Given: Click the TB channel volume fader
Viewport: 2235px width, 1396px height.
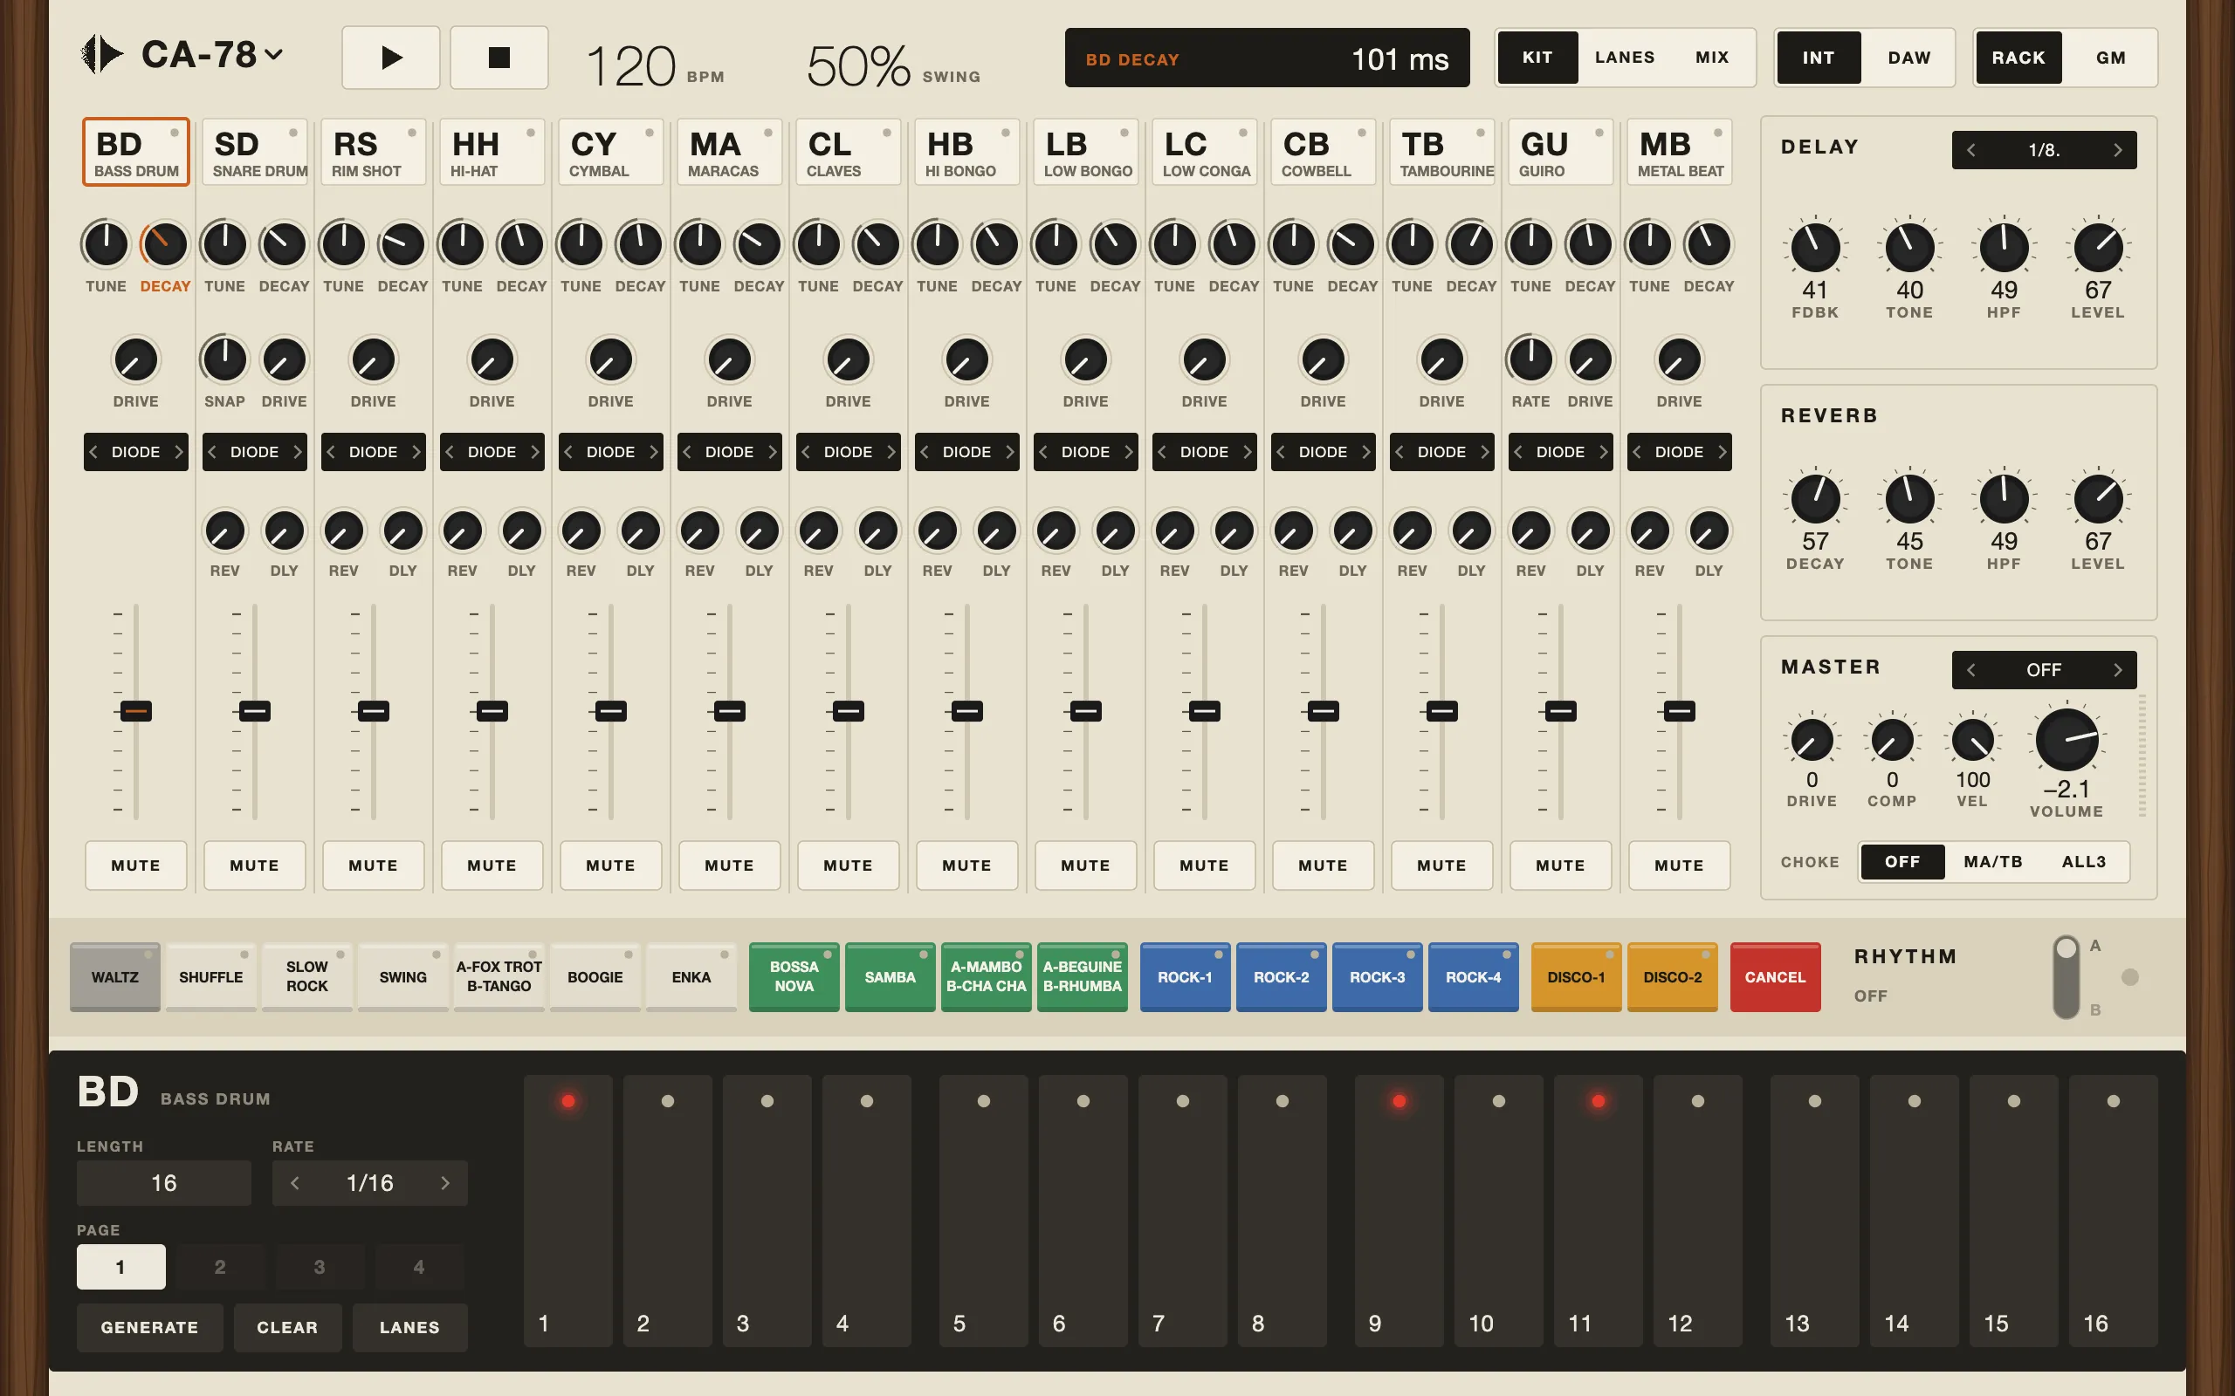Looking at the screenshot, I should point(1441,711).
